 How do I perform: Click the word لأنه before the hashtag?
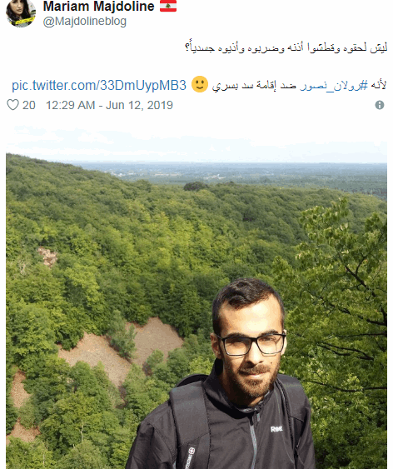pos(379,86)
